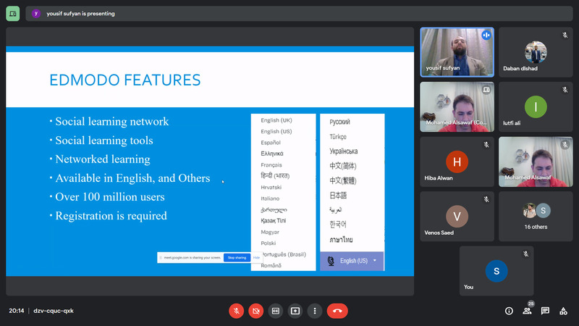Select the Mohamed Alsawaf (Co...) presentation tile

coord(457,106)
